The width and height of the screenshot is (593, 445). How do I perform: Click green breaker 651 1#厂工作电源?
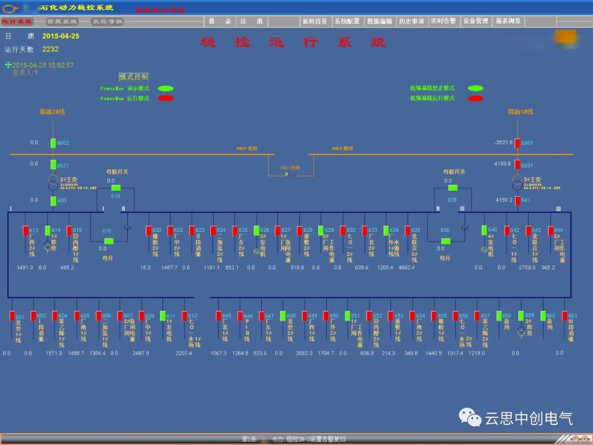(x=348, y=316)
